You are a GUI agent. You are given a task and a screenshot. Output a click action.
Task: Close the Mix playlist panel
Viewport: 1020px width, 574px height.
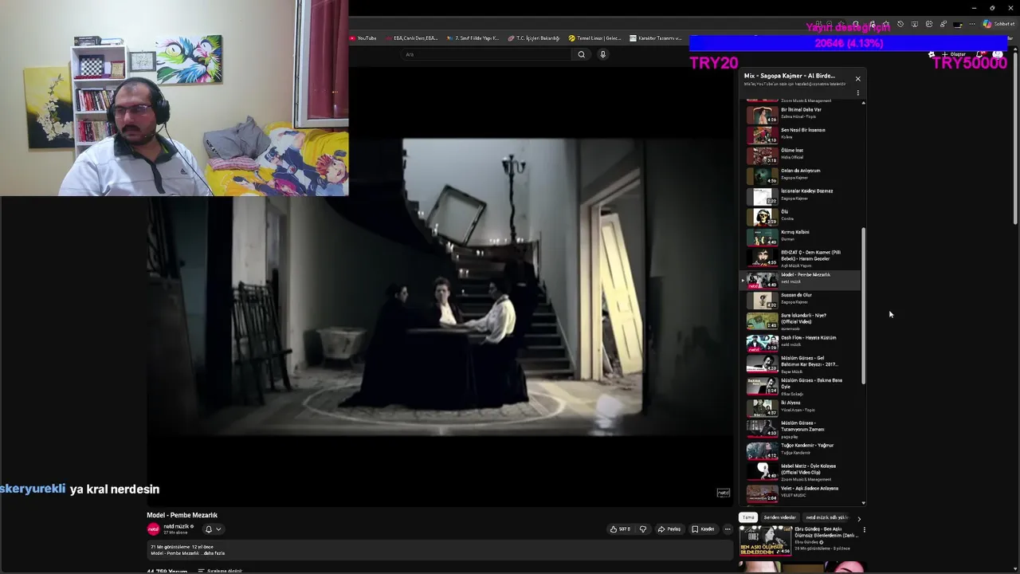click(857, 79)
